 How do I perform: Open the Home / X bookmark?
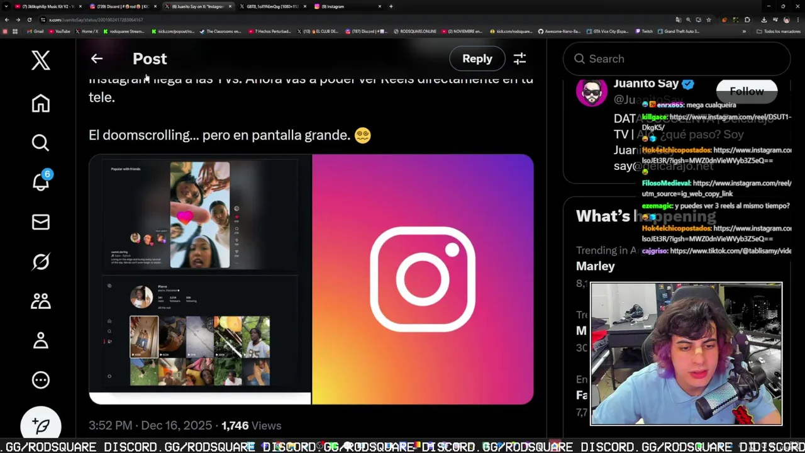point(87,31)
